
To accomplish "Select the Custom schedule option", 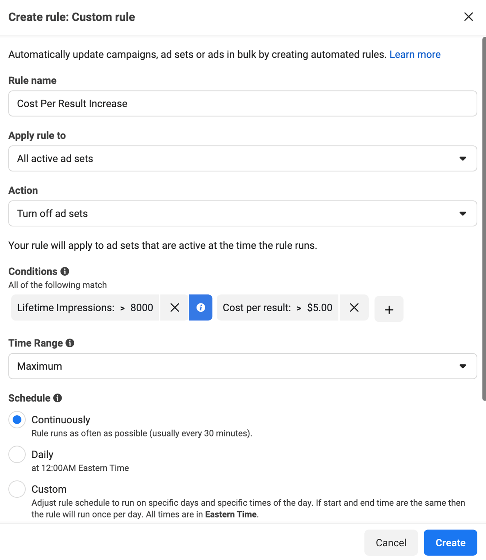I will click(17, 489).
